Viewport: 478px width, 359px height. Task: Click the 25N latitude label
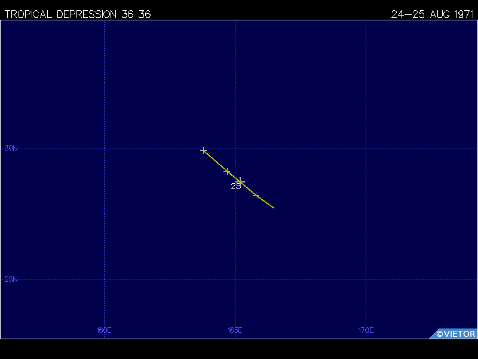click(11, 279)
